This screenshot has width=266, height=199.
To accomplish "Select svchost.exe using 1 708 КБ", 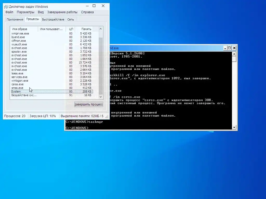I will click(x=51, y=48).
